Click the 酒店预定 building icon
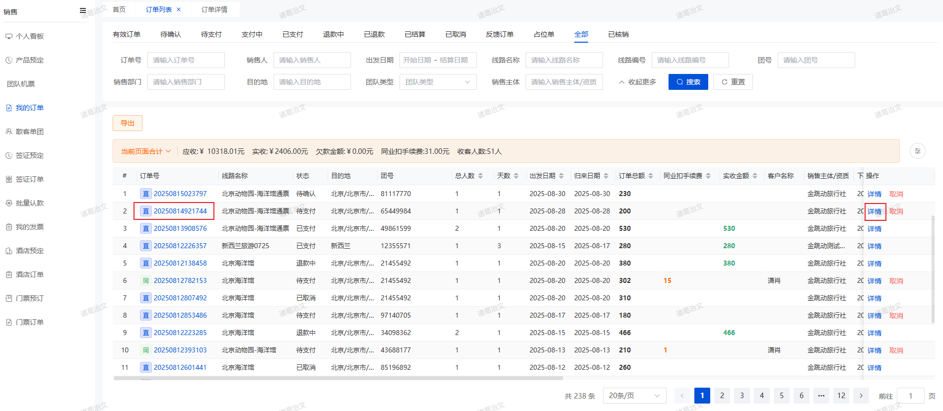This screenshot has height=411, width=943. [x=9, y=251]
